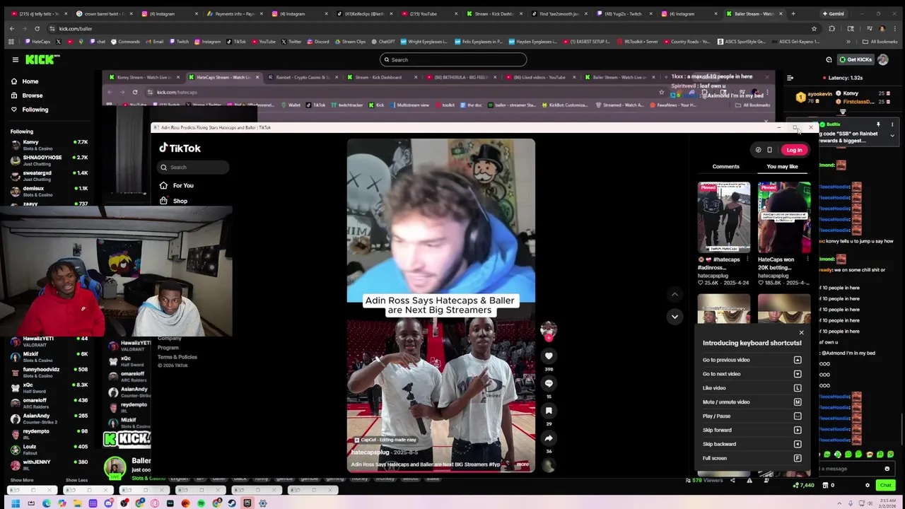This screenshot has width=905, height=509.
Task: Open Browse in Kick sidebar
Action: [x=32, y=95]
